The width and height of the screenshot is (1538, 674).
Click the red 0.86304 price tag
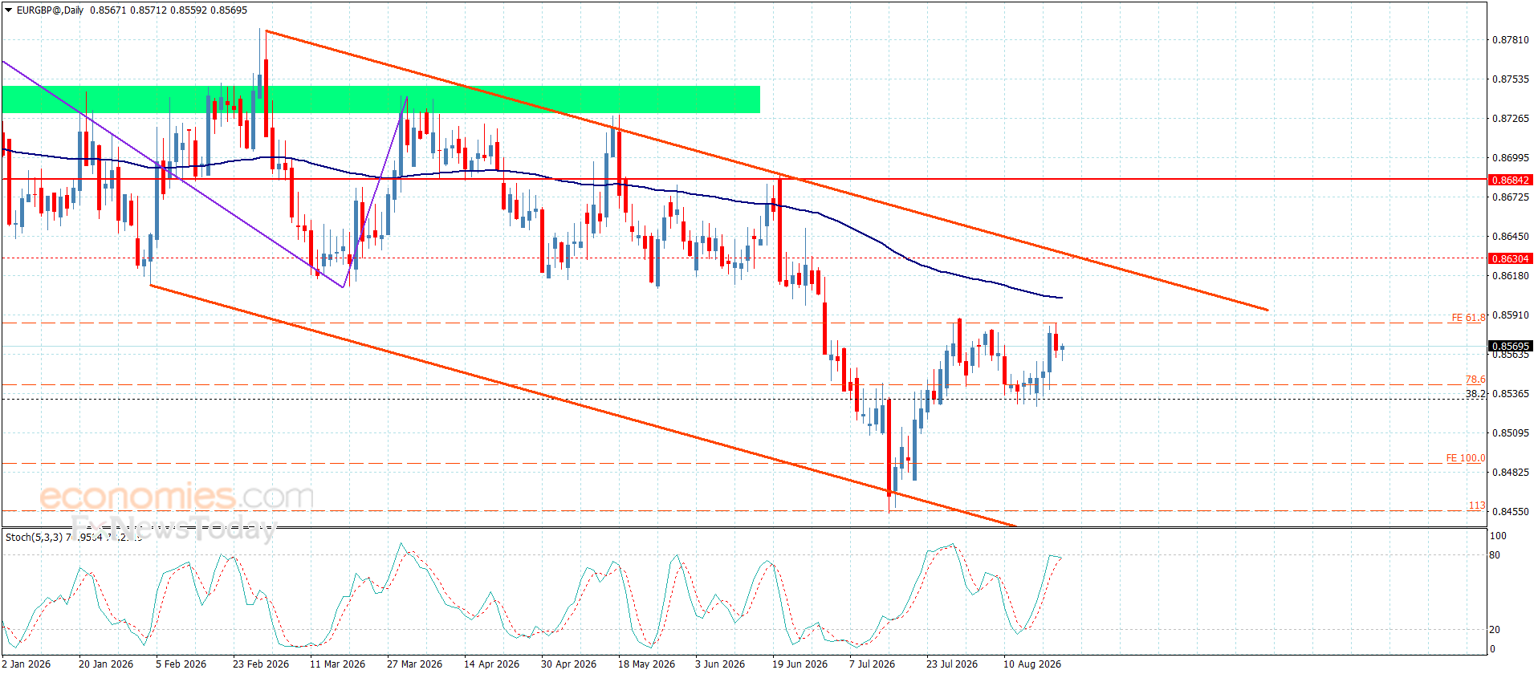[1510, 258]
